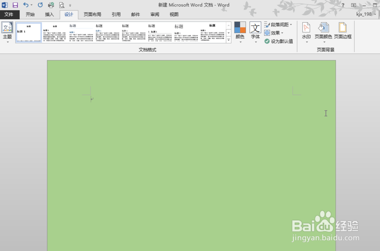Switch to the 开始 tab
This screenshot has width=380, height=251.
30,14
